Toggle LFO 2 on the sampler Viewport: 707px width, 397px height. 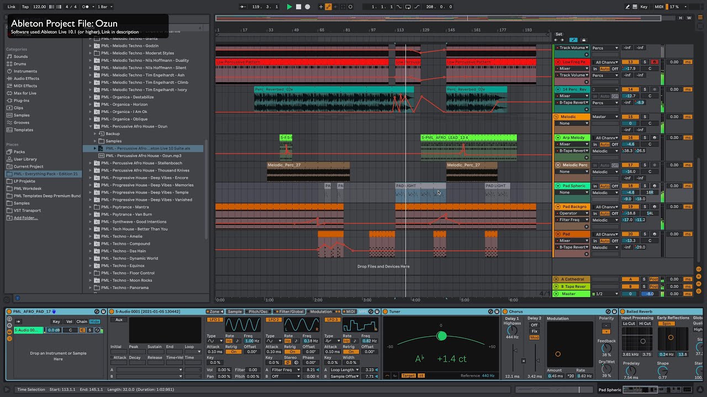(x=273, y=320)
